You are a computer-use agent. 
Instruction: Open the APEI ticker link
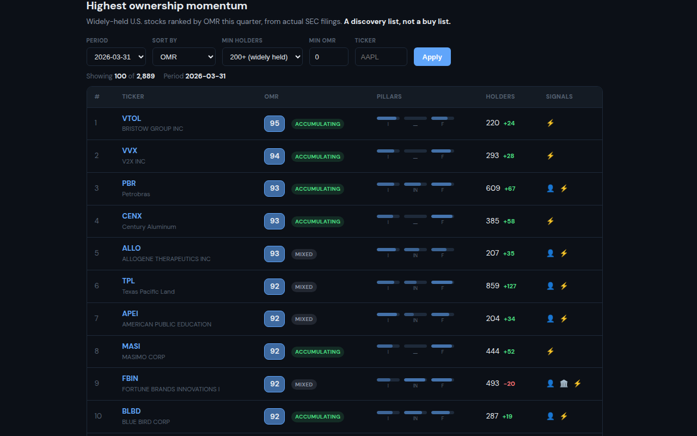click(x=130, y=313)
